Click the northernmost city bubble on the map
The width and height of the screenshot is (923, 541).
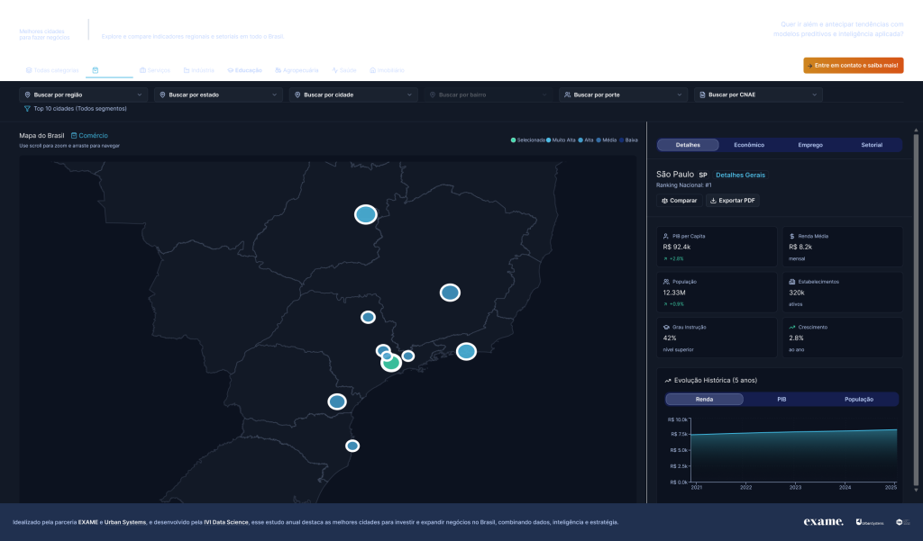(365, 214)
